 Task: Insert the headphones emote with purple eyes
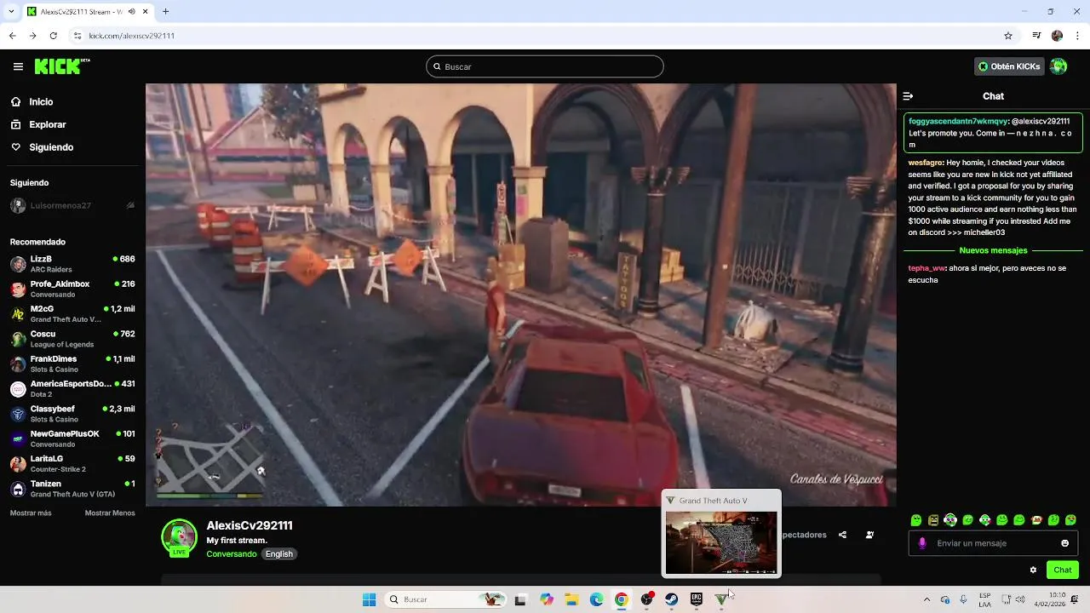(950, 519)
